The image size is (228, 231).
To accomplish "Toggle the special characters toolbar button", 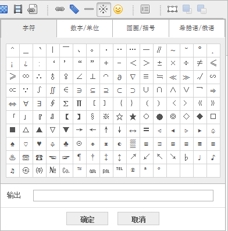I will click(104, 9).
